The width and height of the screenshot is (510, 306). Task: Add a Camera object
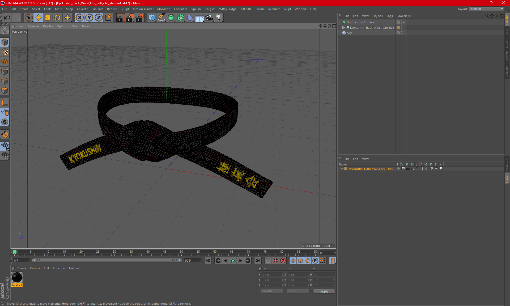click(x=209, y=18)
